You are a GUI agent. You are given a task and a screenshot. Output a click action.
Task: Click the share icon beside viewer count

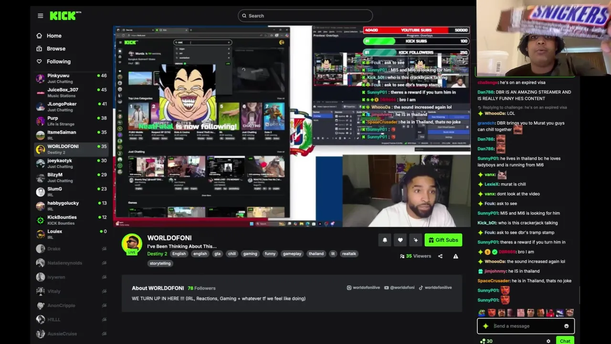pyautogui.click(x=440, y=256)
